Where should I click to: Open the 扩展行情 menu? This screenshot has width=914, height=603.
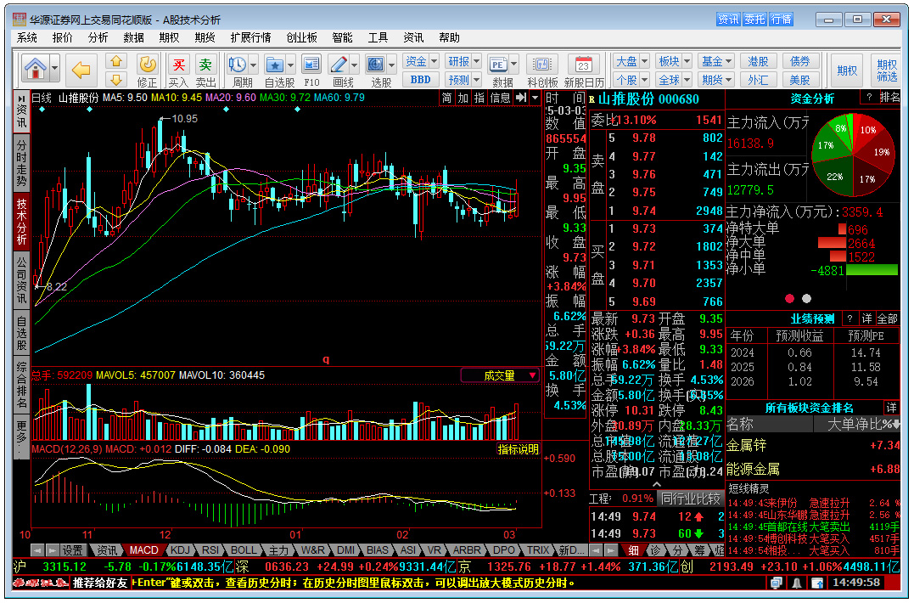click(250, 37)
